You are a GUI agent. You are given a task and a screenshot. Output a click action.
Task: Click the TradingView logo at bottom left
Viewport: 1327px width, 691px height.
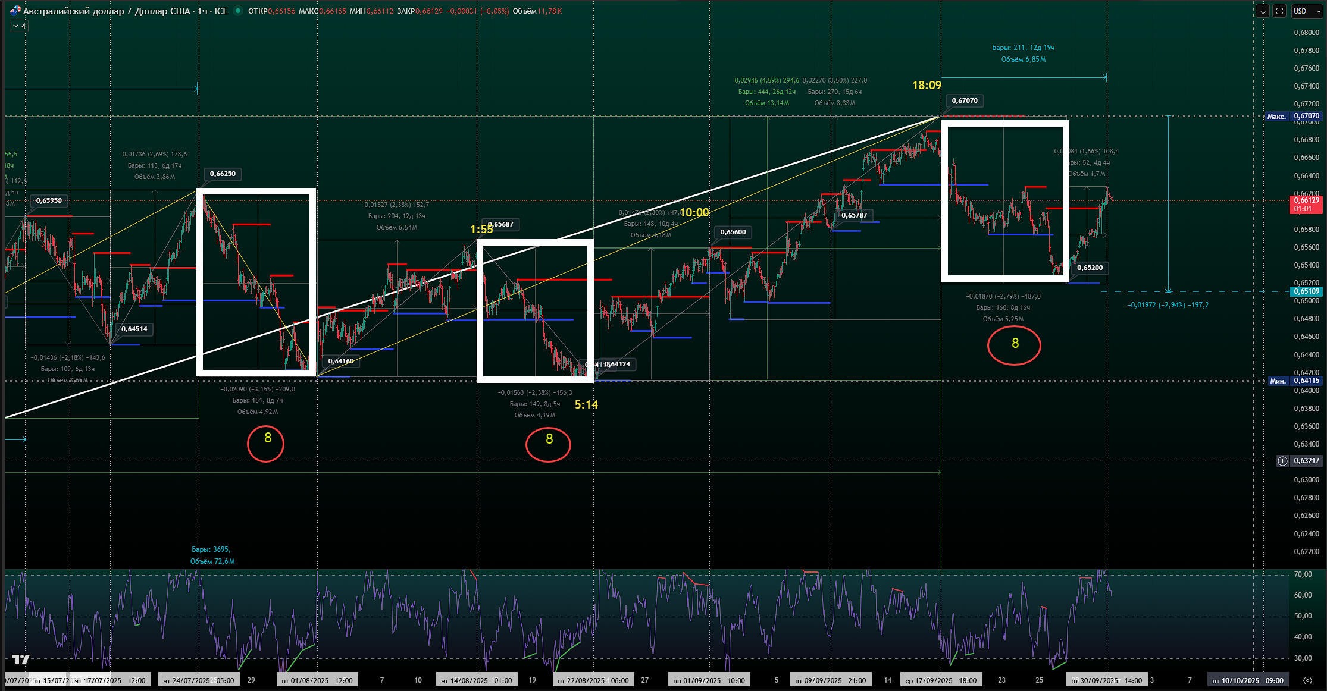(21, 659)
